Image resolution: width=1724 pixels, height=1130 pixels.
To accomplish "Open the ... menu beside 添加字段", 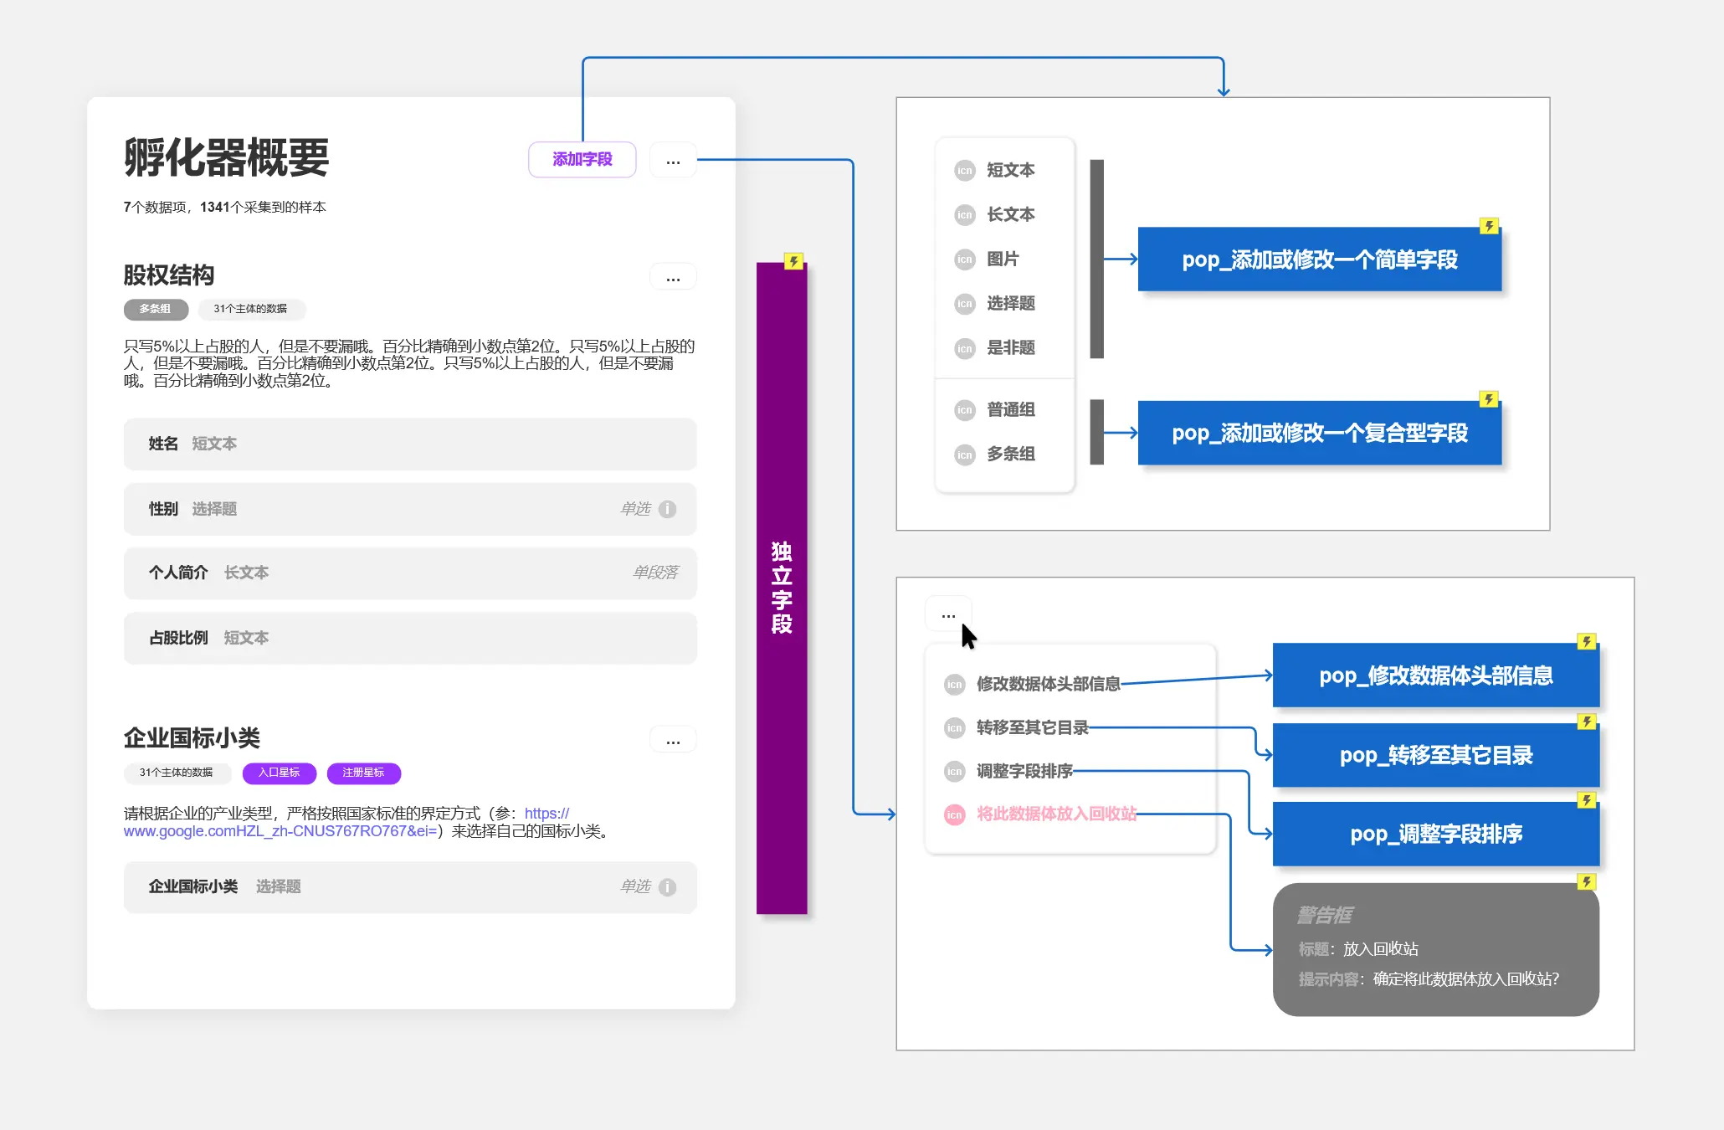I will tap(673, 161).
